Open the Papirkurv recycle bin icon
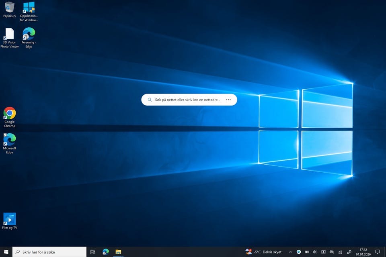This screenshot has width=386, height=257. click(9, 10)
